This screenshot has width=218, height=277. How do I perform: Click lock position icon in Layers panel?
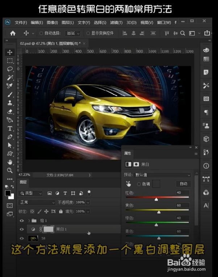pyautogui.click(x=46, y=211)
